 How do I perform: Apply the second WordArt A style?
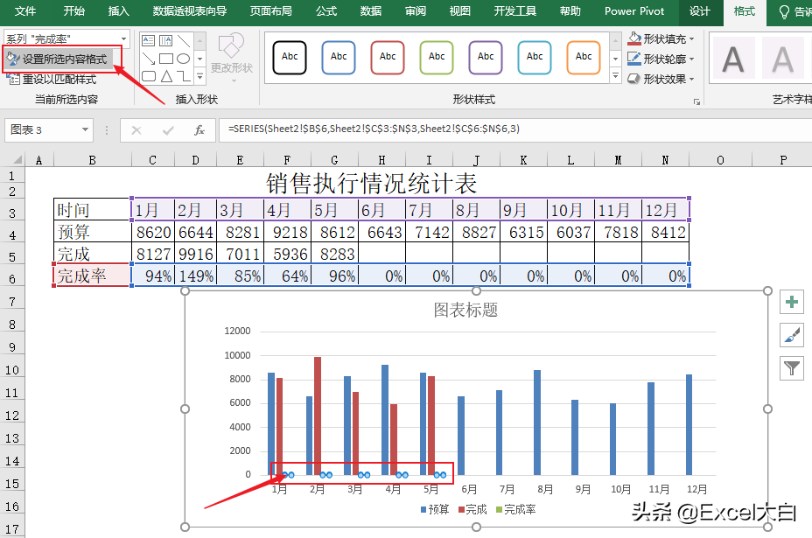tap(782, 59)
